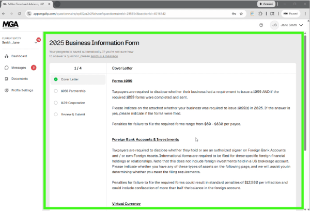Screen dimensions: 310x211
Task: Click the JS user avatar
Action: coord(274,25)
